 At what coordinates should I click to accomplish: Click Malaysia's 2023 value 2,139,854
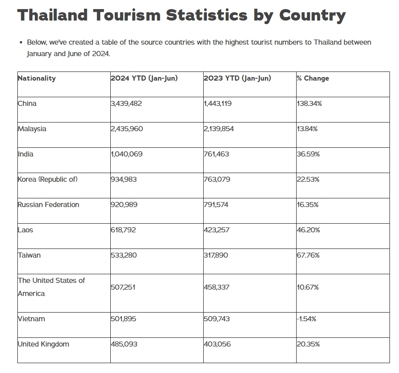pyautogui.click(x=219, y=129)
